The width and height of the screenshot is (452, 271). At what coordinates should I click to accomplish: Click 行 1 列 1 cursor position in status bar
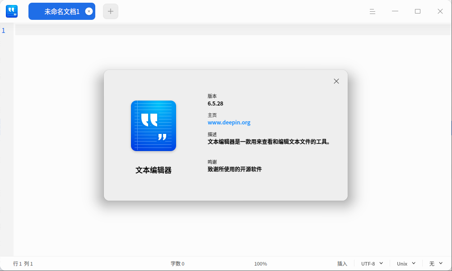[23, 263]
